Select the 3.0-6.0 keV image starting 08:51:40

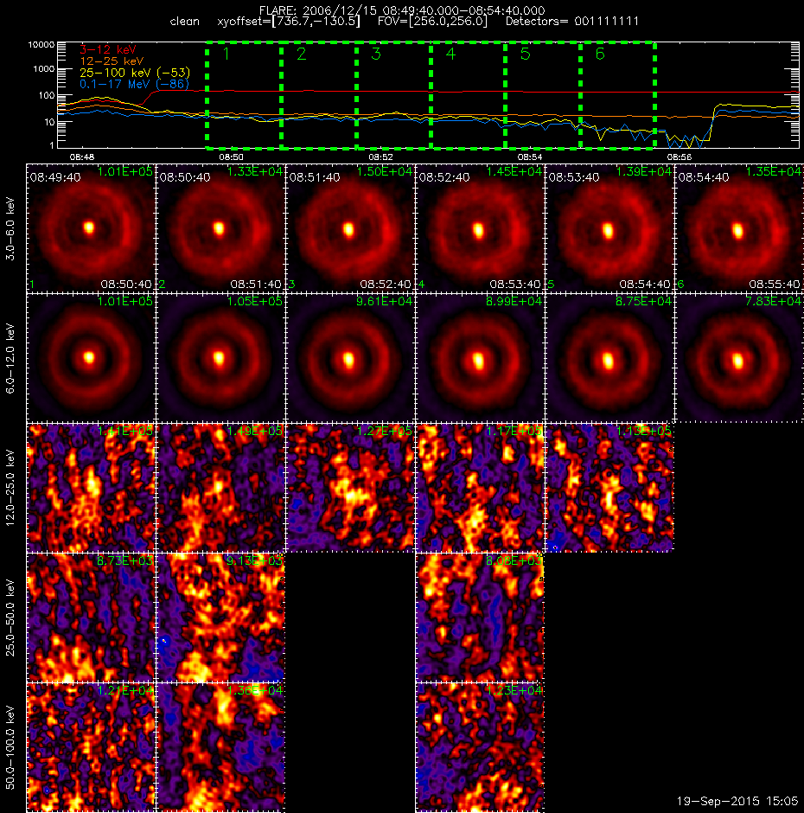coord(350,228)
